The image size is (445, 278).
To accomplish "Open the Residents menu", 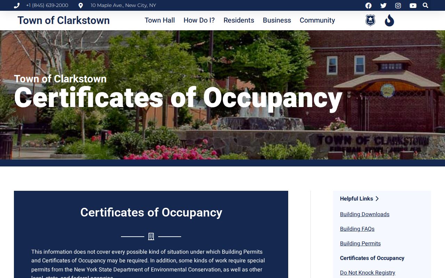I will click(239, 20).
